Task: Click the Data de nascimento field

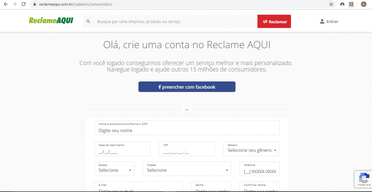Action: click(122, 149)
